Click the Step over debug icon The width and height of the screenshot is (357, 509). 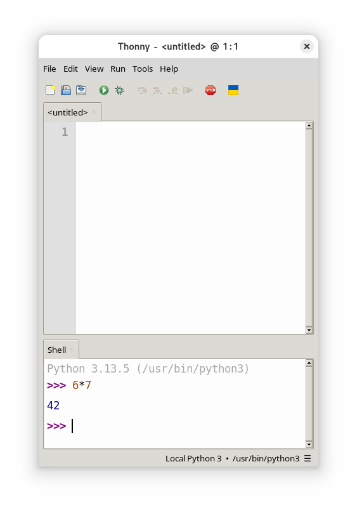[142, 90]
